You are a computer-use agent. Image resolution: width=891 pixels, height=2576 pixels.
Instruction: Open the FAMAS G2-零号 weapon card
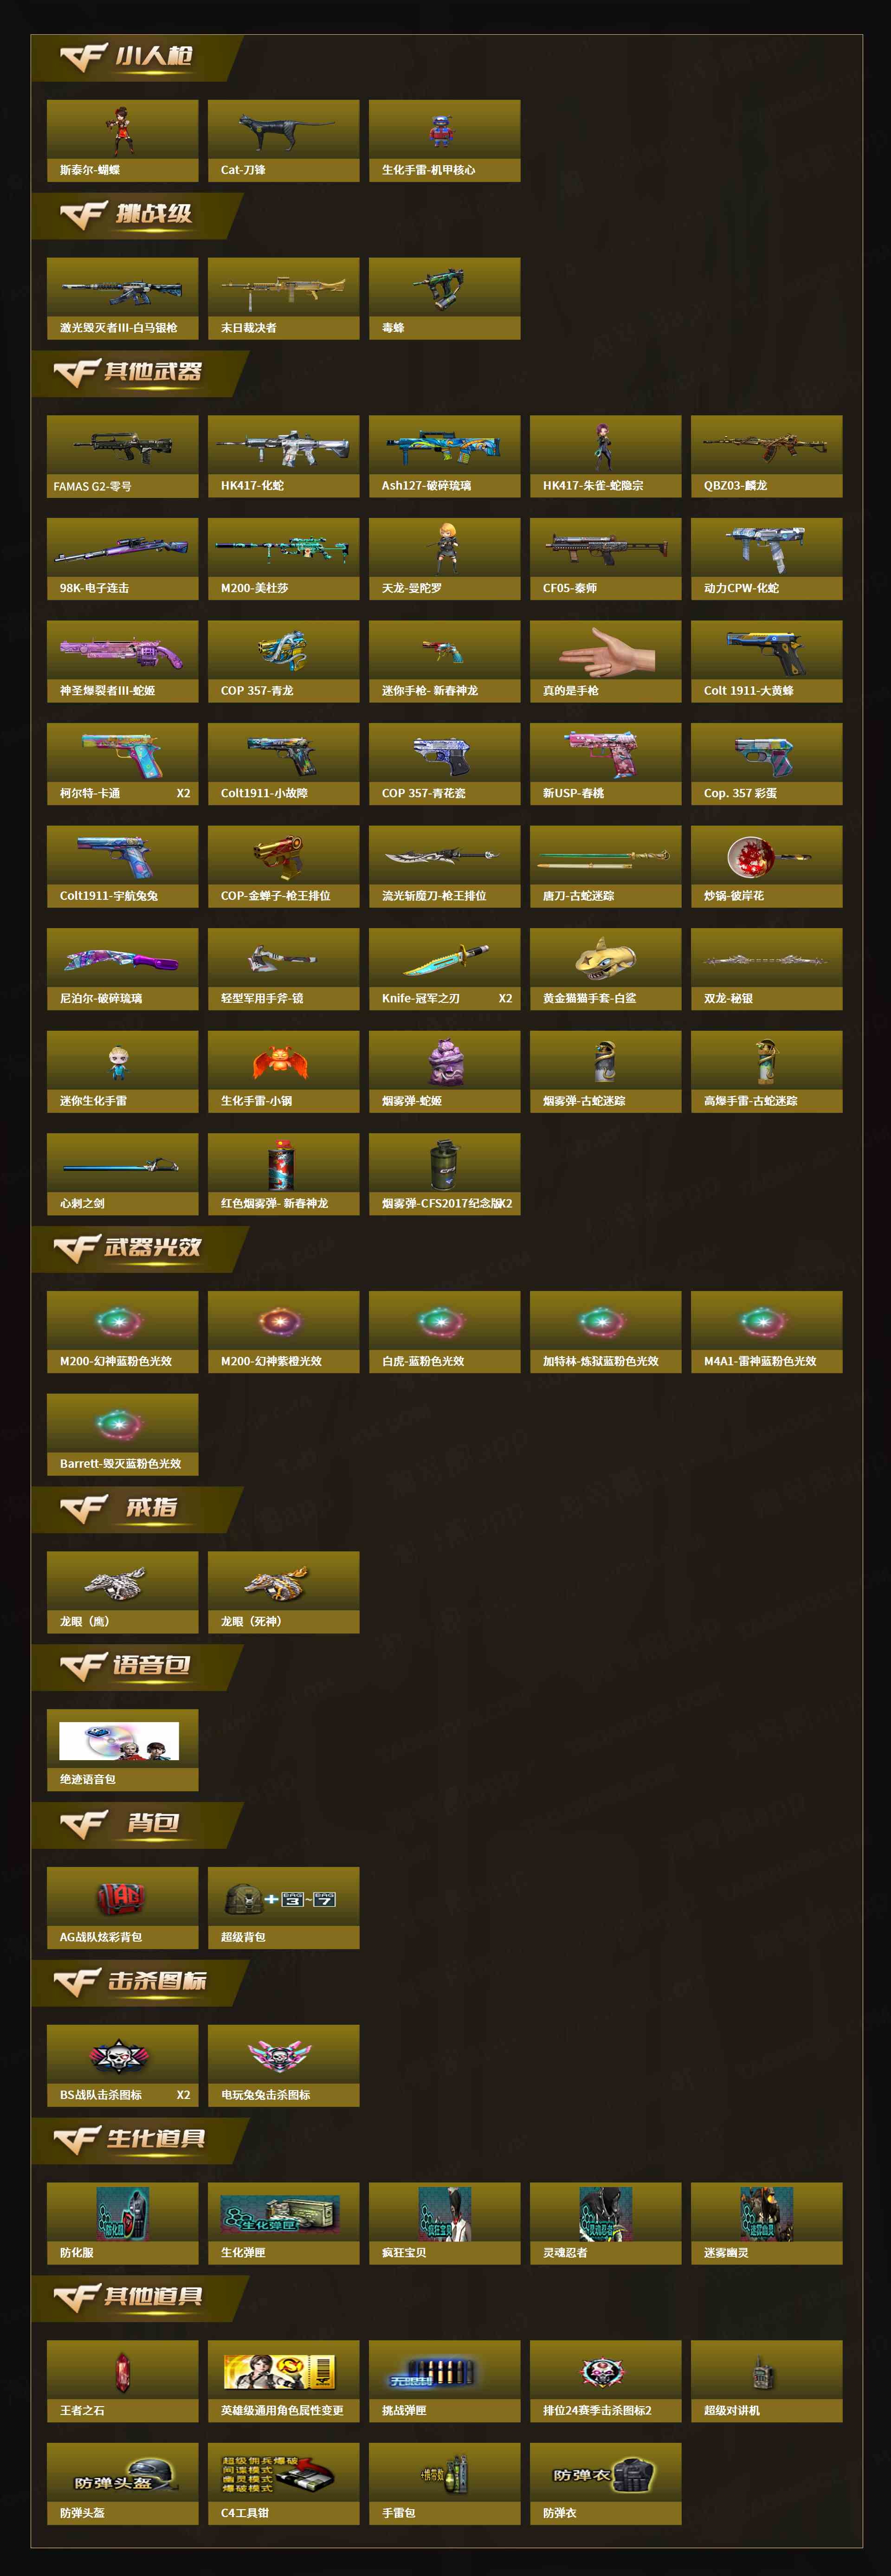(x=122, y=457)
